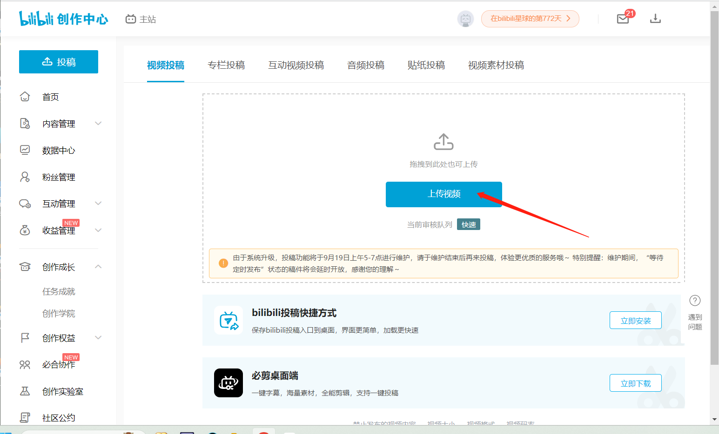
Task: Open 收益管理 sidebar item
Action: (x=59, y=230)
